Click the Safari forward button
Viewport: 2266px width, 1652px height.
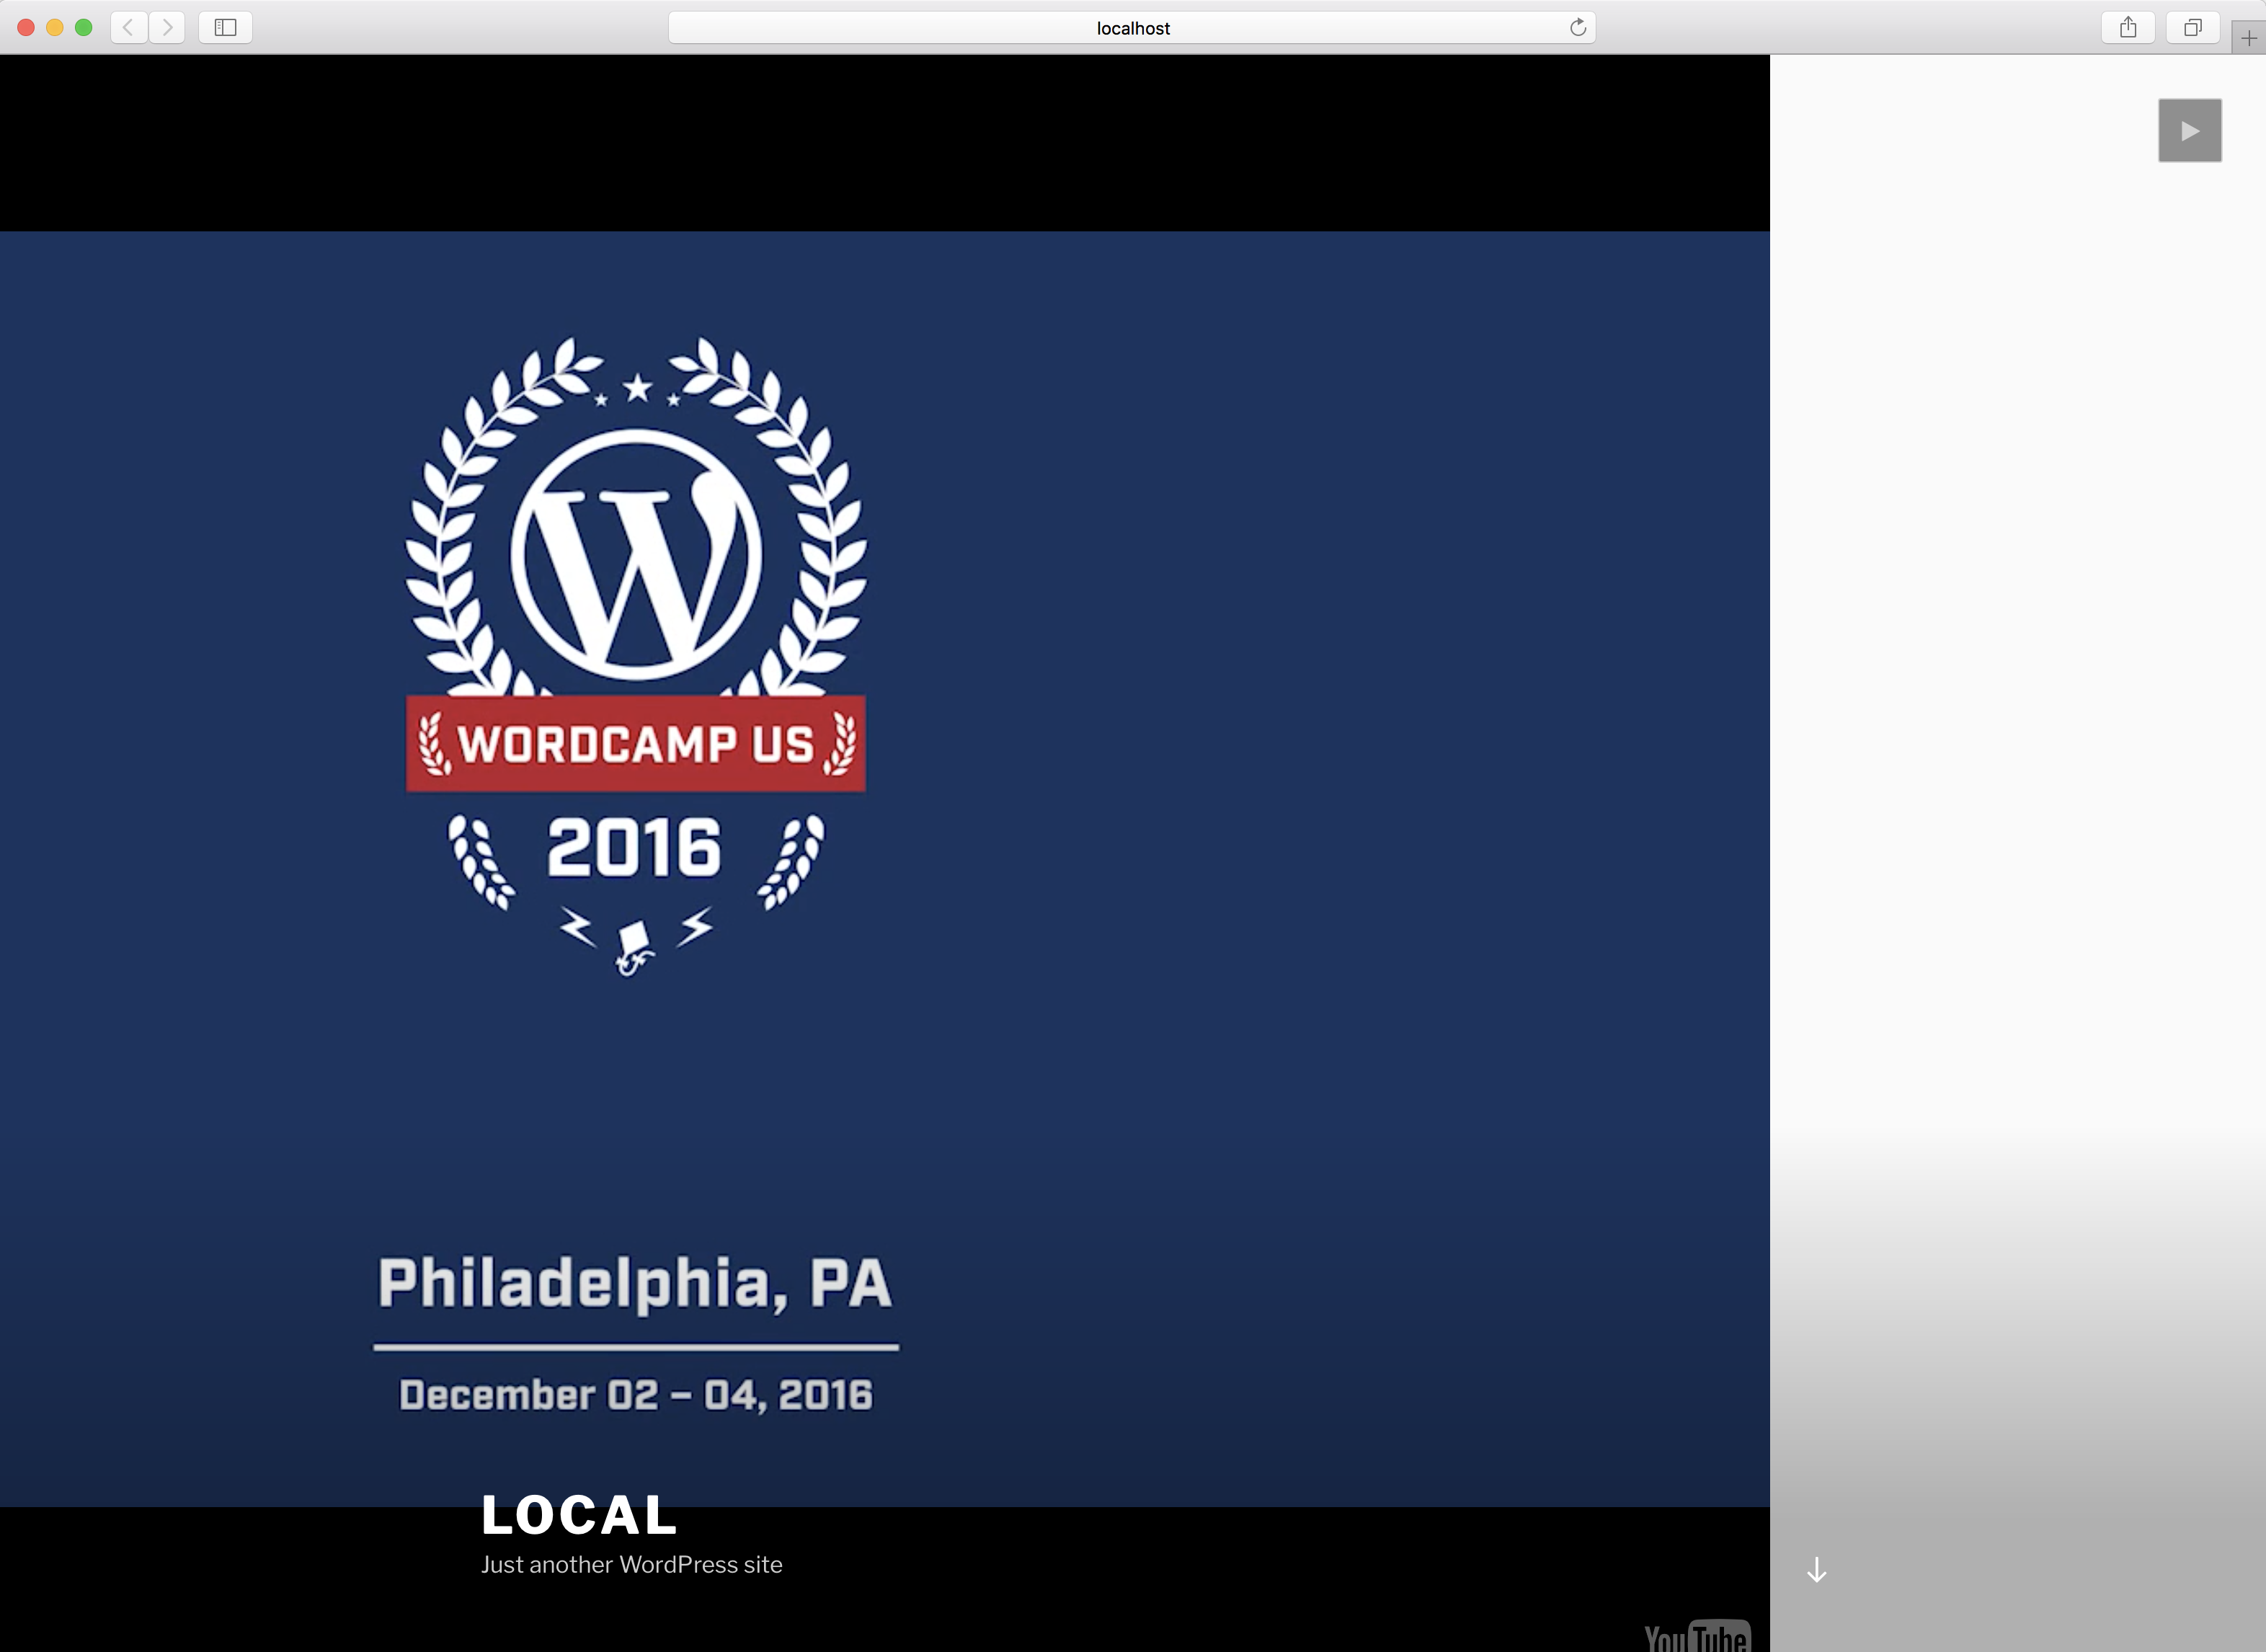(167, 27)
